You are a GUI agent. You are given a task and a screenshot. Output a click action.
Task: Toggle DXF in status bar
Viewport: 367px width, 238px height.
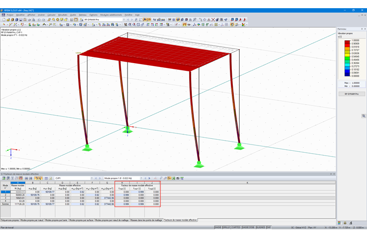[x=268, y=227]
